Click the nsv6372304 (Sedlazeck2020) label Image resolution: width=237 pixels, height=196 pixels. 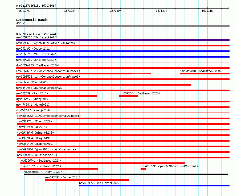point(139,93)
